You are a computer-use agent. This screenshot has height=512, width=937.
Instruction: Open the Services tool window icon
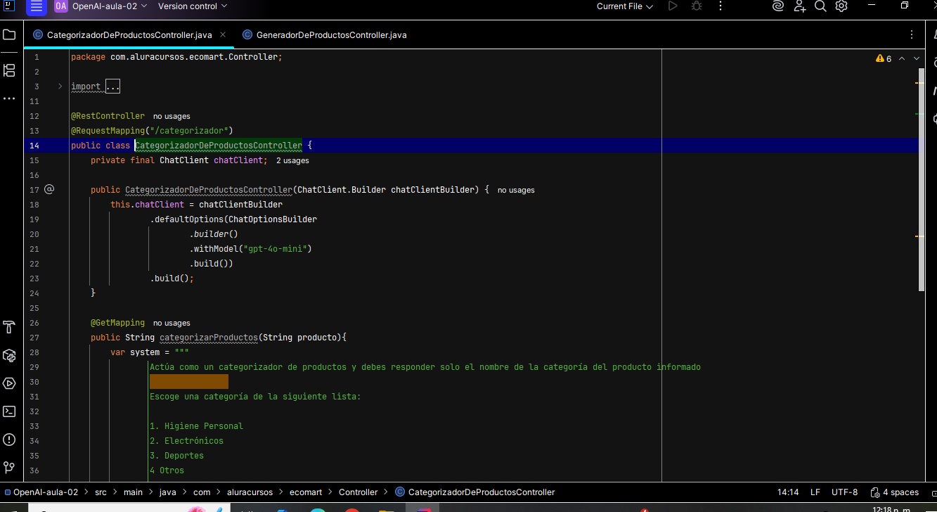point(9,355)
